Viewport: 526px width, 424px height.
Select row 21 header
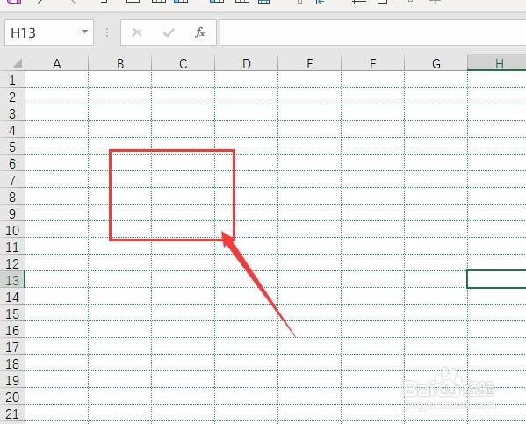12,413
